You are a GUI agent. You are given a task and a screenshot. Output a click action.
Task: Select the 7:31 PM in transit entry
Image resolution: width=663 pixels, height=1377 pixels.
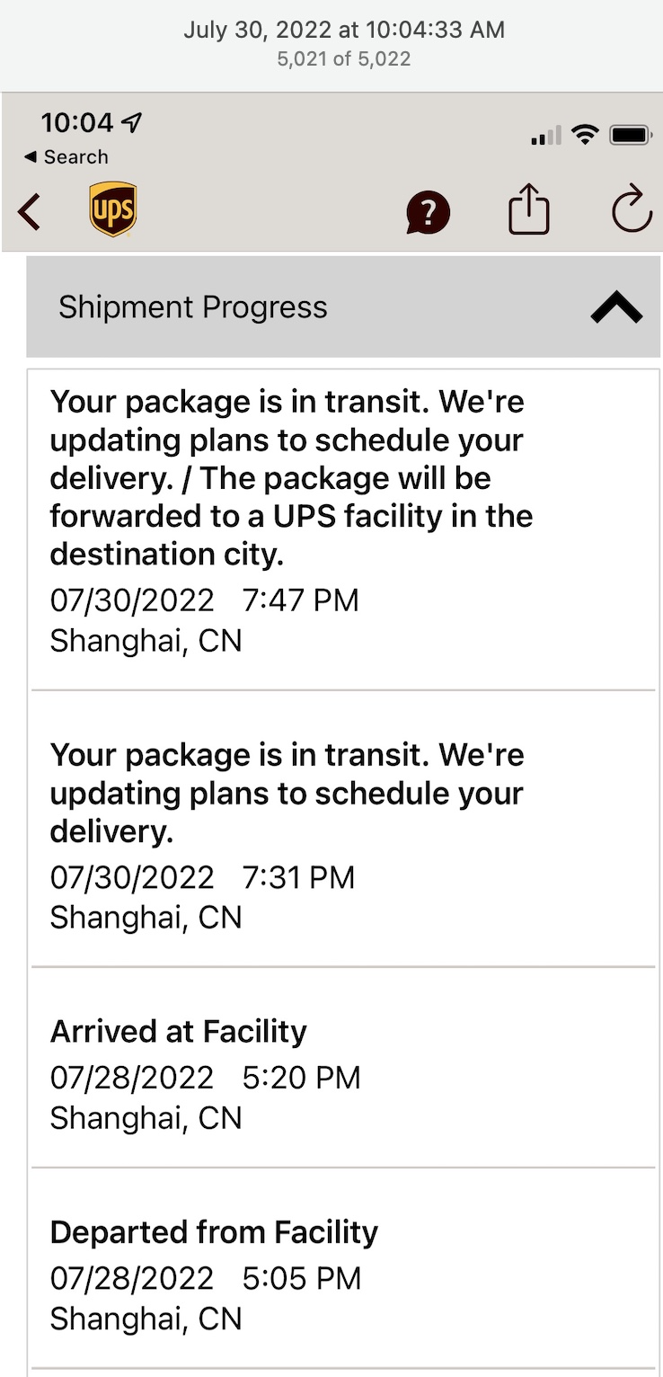tap(343, 830)
